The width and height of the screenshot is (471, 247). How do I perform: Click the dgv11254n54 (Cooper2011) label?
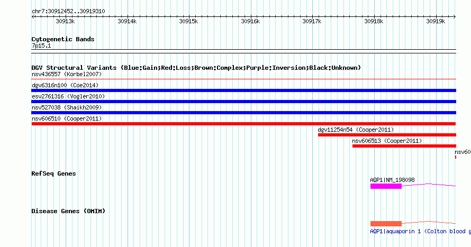click(x=356, y=130)
